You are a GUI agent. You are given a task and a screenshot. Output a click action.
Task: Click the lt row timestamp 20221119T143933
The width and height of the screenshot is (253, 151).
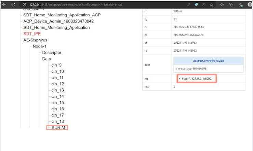(185, 51)
